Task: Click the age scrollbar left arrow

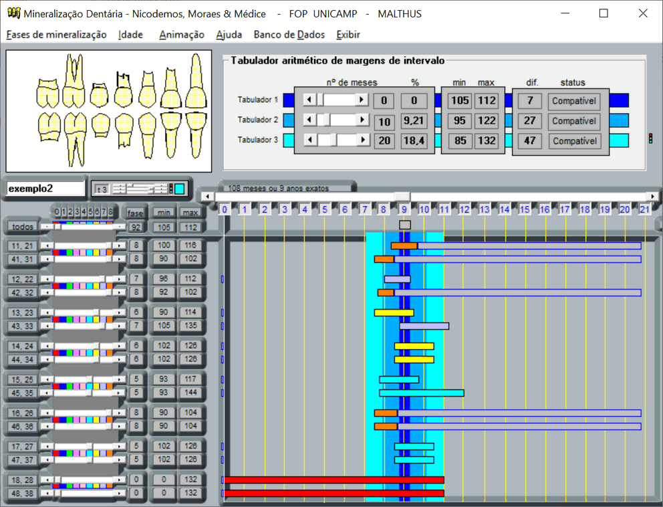Action: (207, 197)
